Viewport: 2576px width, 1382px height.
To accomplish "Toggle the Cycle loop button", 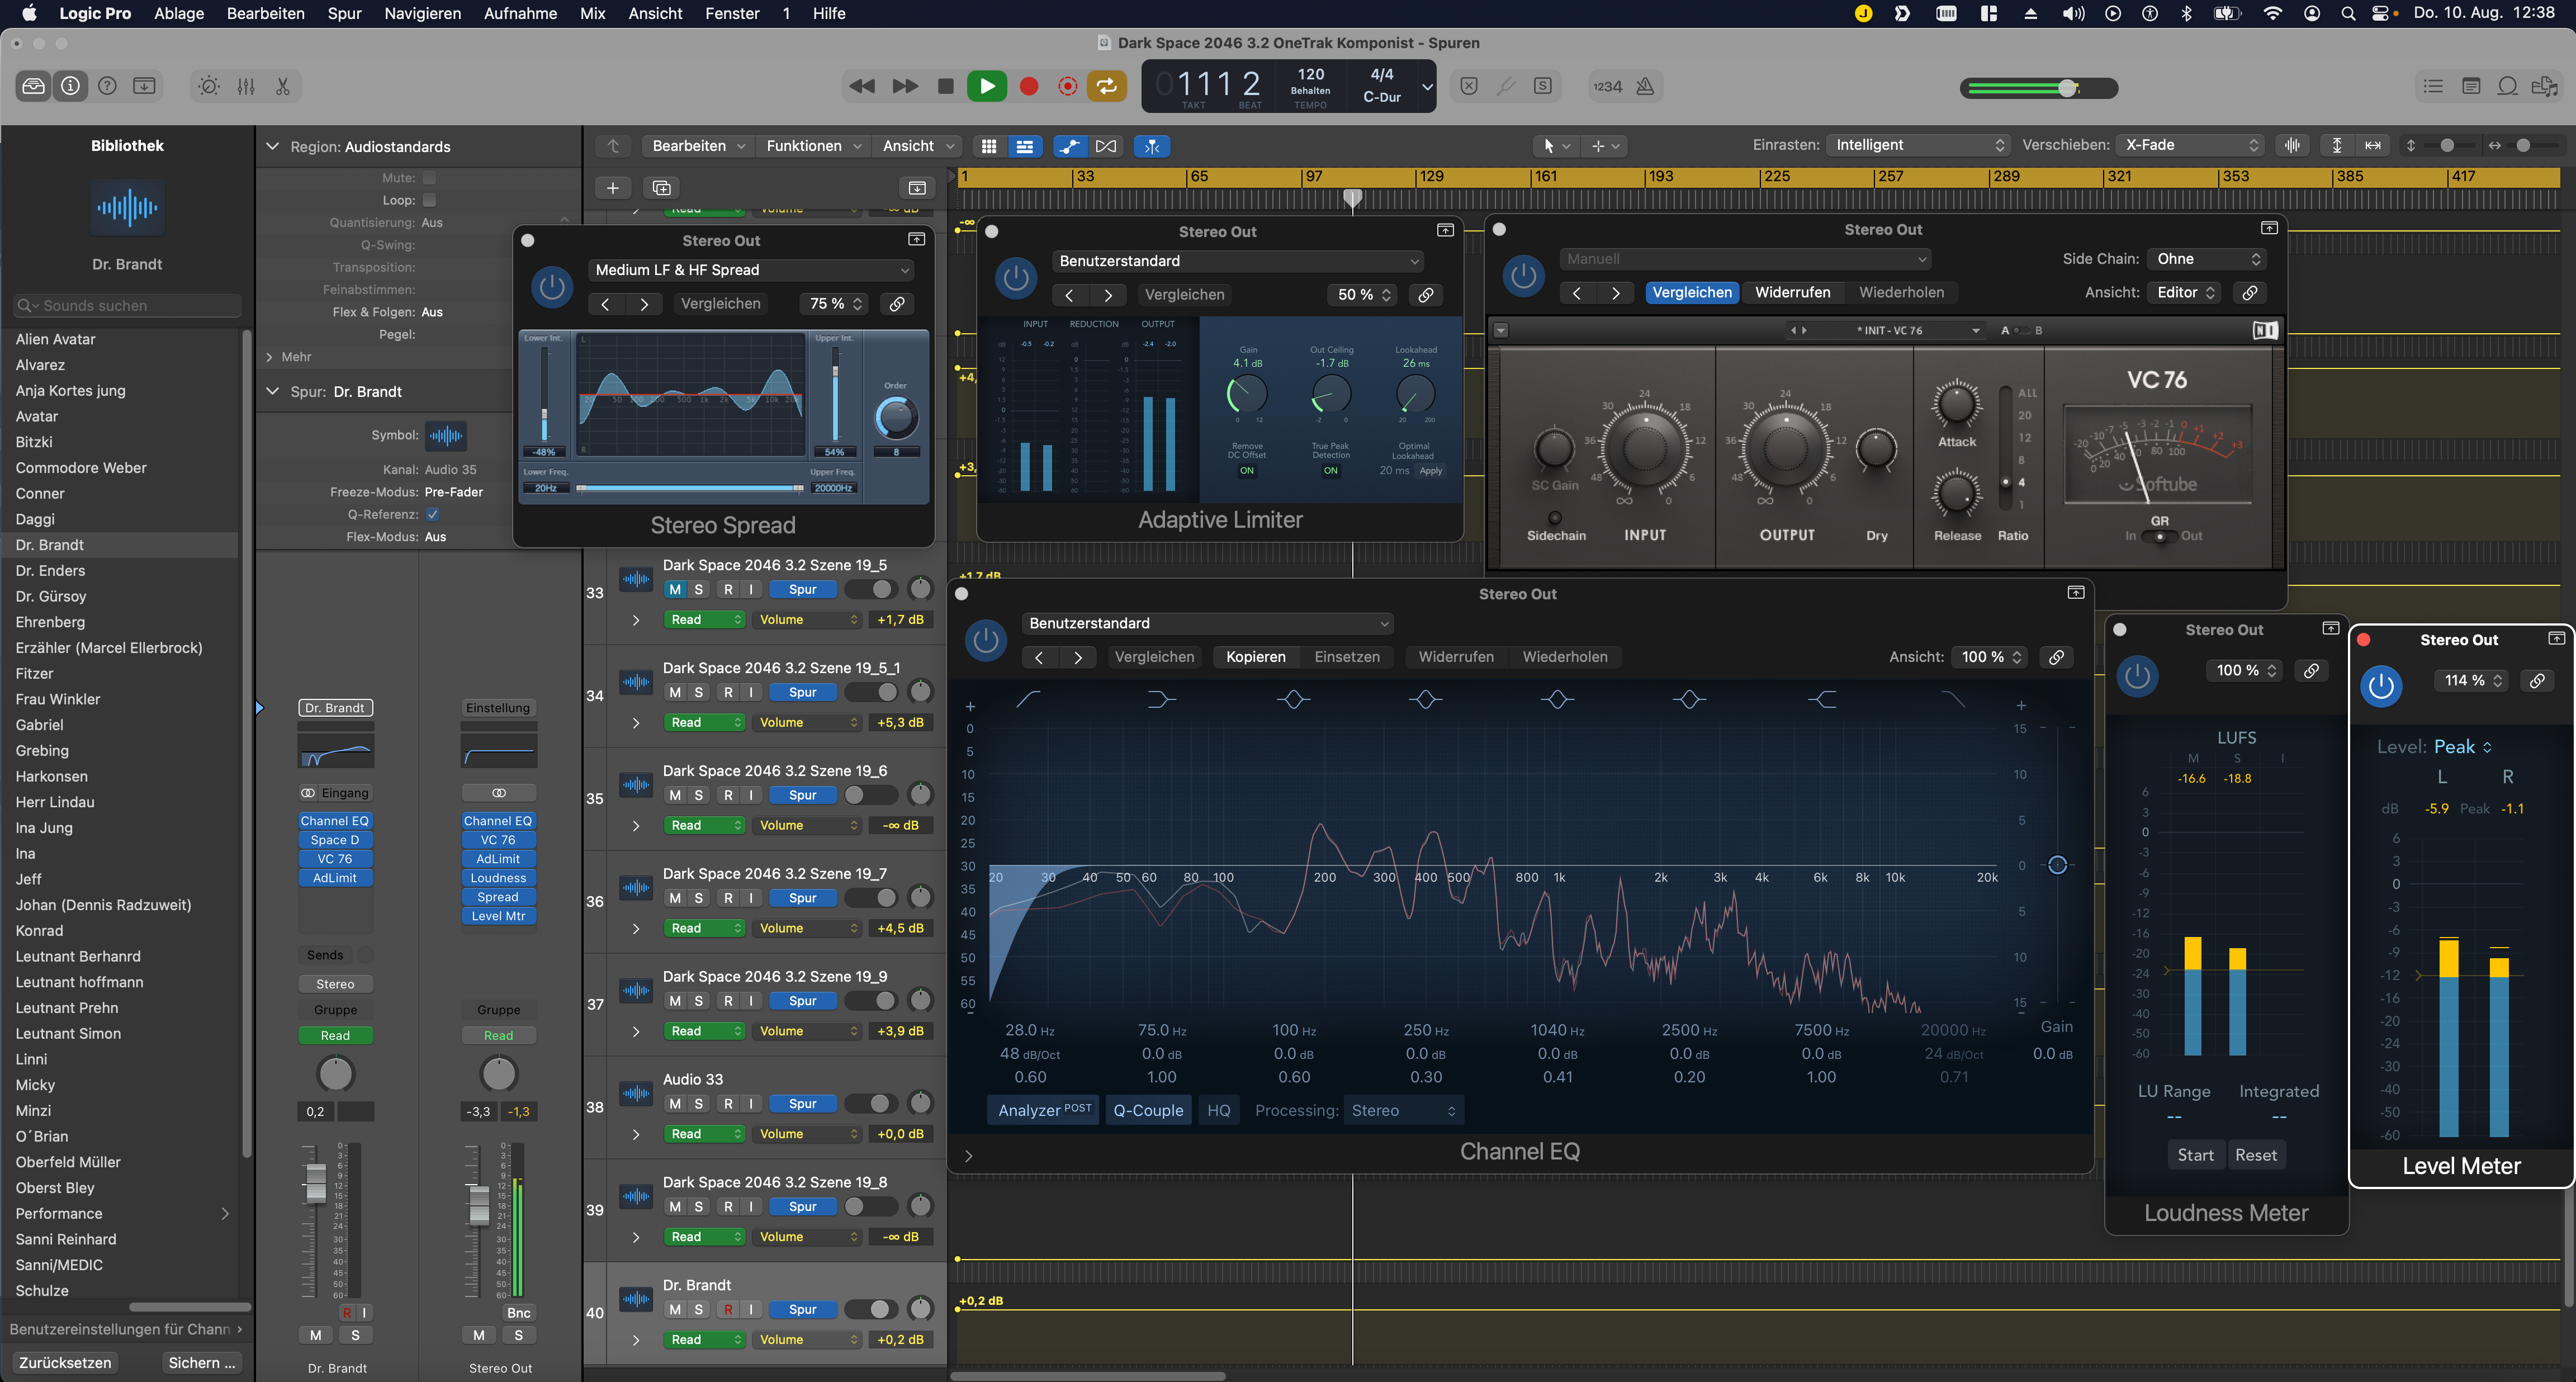I will [1106, 86].
